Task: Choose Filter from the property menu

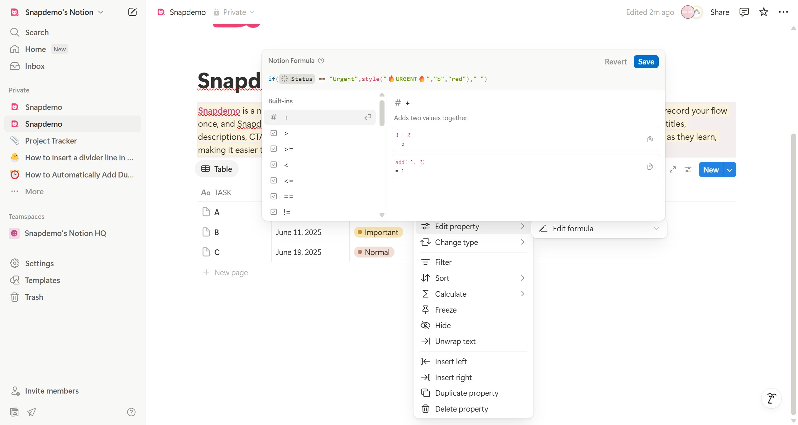Action: coord(473,262)
